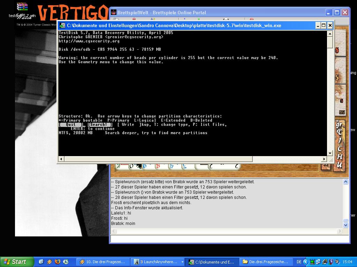Expand hidden tray icons chevron
Viewport: 357px width, 267px height.
(x=306, y=262)
